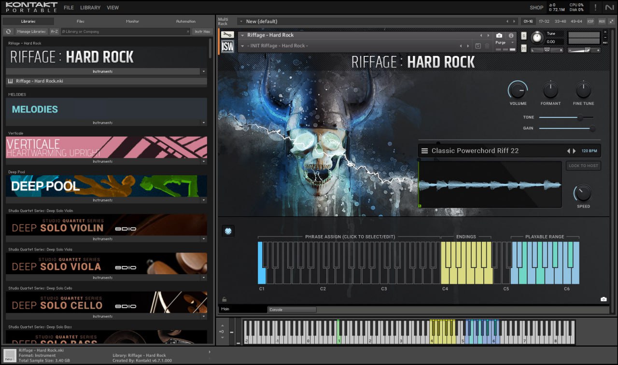Delete the snapshot with trash icon
The width and height of the screenshot is (618, 365).
tap(487, 46)
